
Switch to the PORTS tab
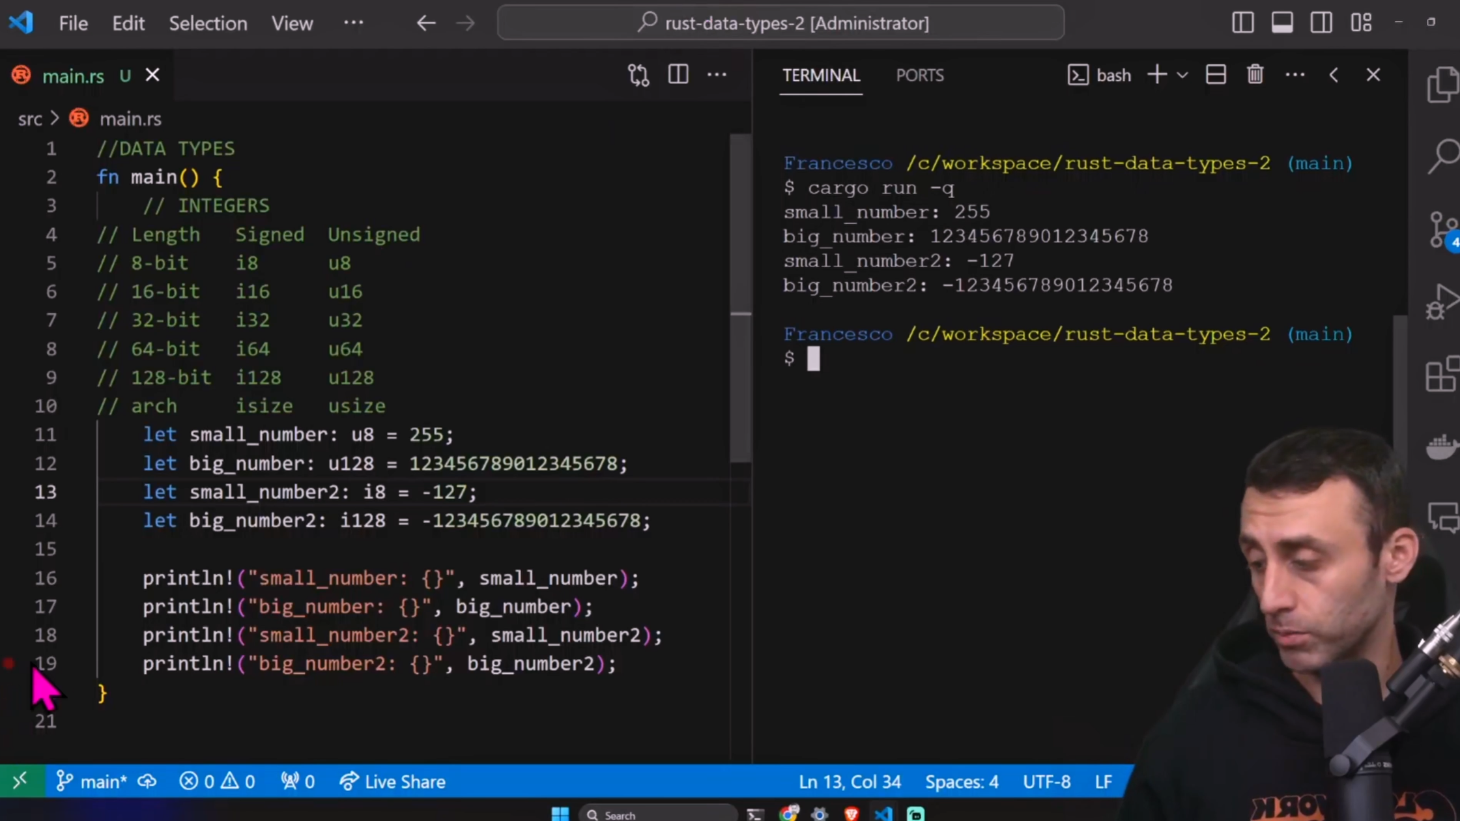(x=920, y=75)
